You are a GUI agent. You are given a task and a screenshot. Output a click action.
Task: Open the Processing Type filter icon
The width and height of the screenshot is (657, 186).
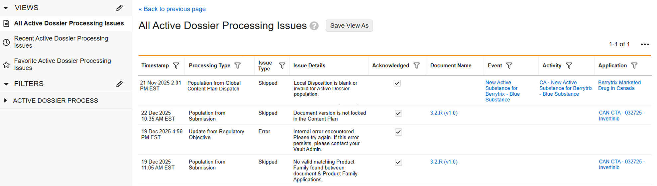(238, 66)
